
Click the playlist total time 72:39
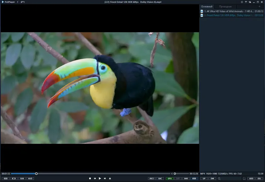pos(260,173)
